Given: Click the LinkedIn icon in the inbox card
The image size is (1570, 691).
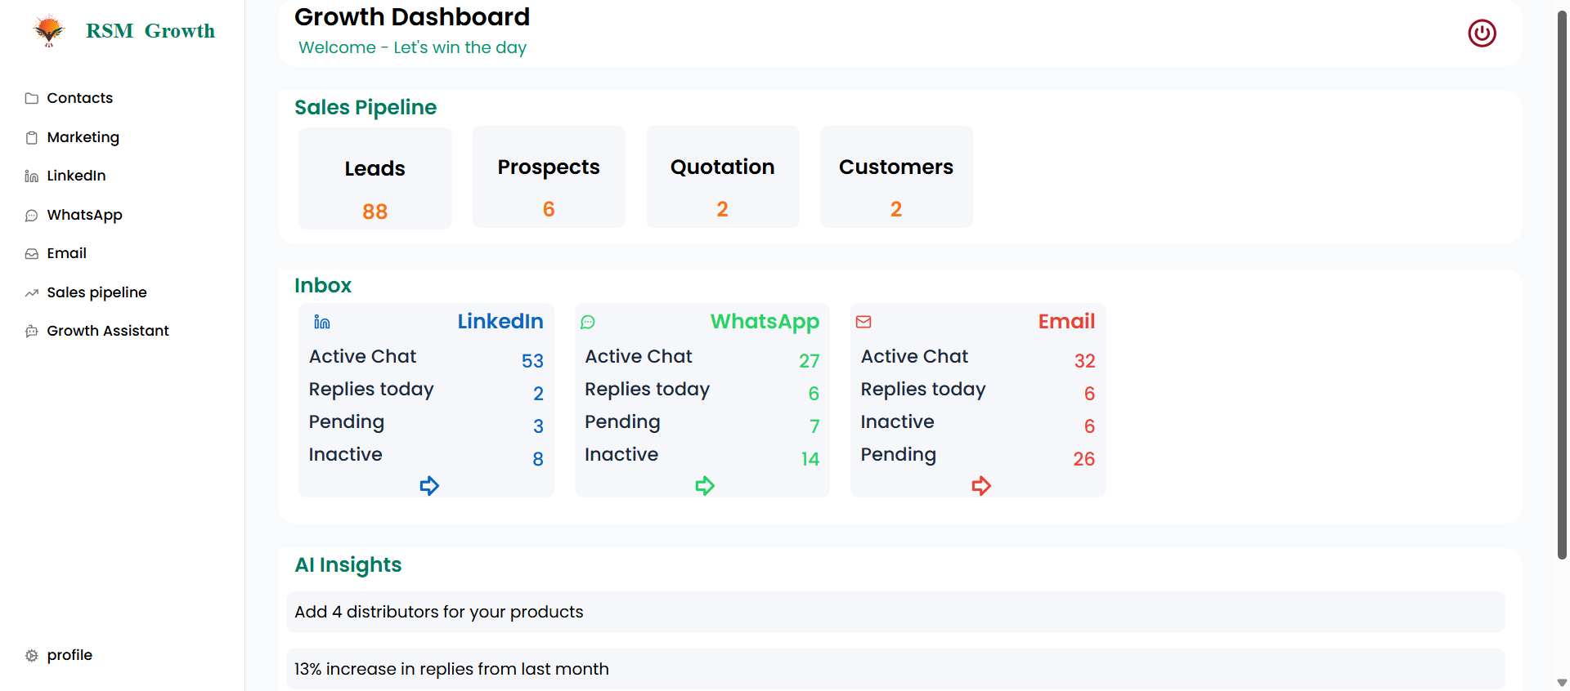Looking at the screenshot, I should 321,321.
